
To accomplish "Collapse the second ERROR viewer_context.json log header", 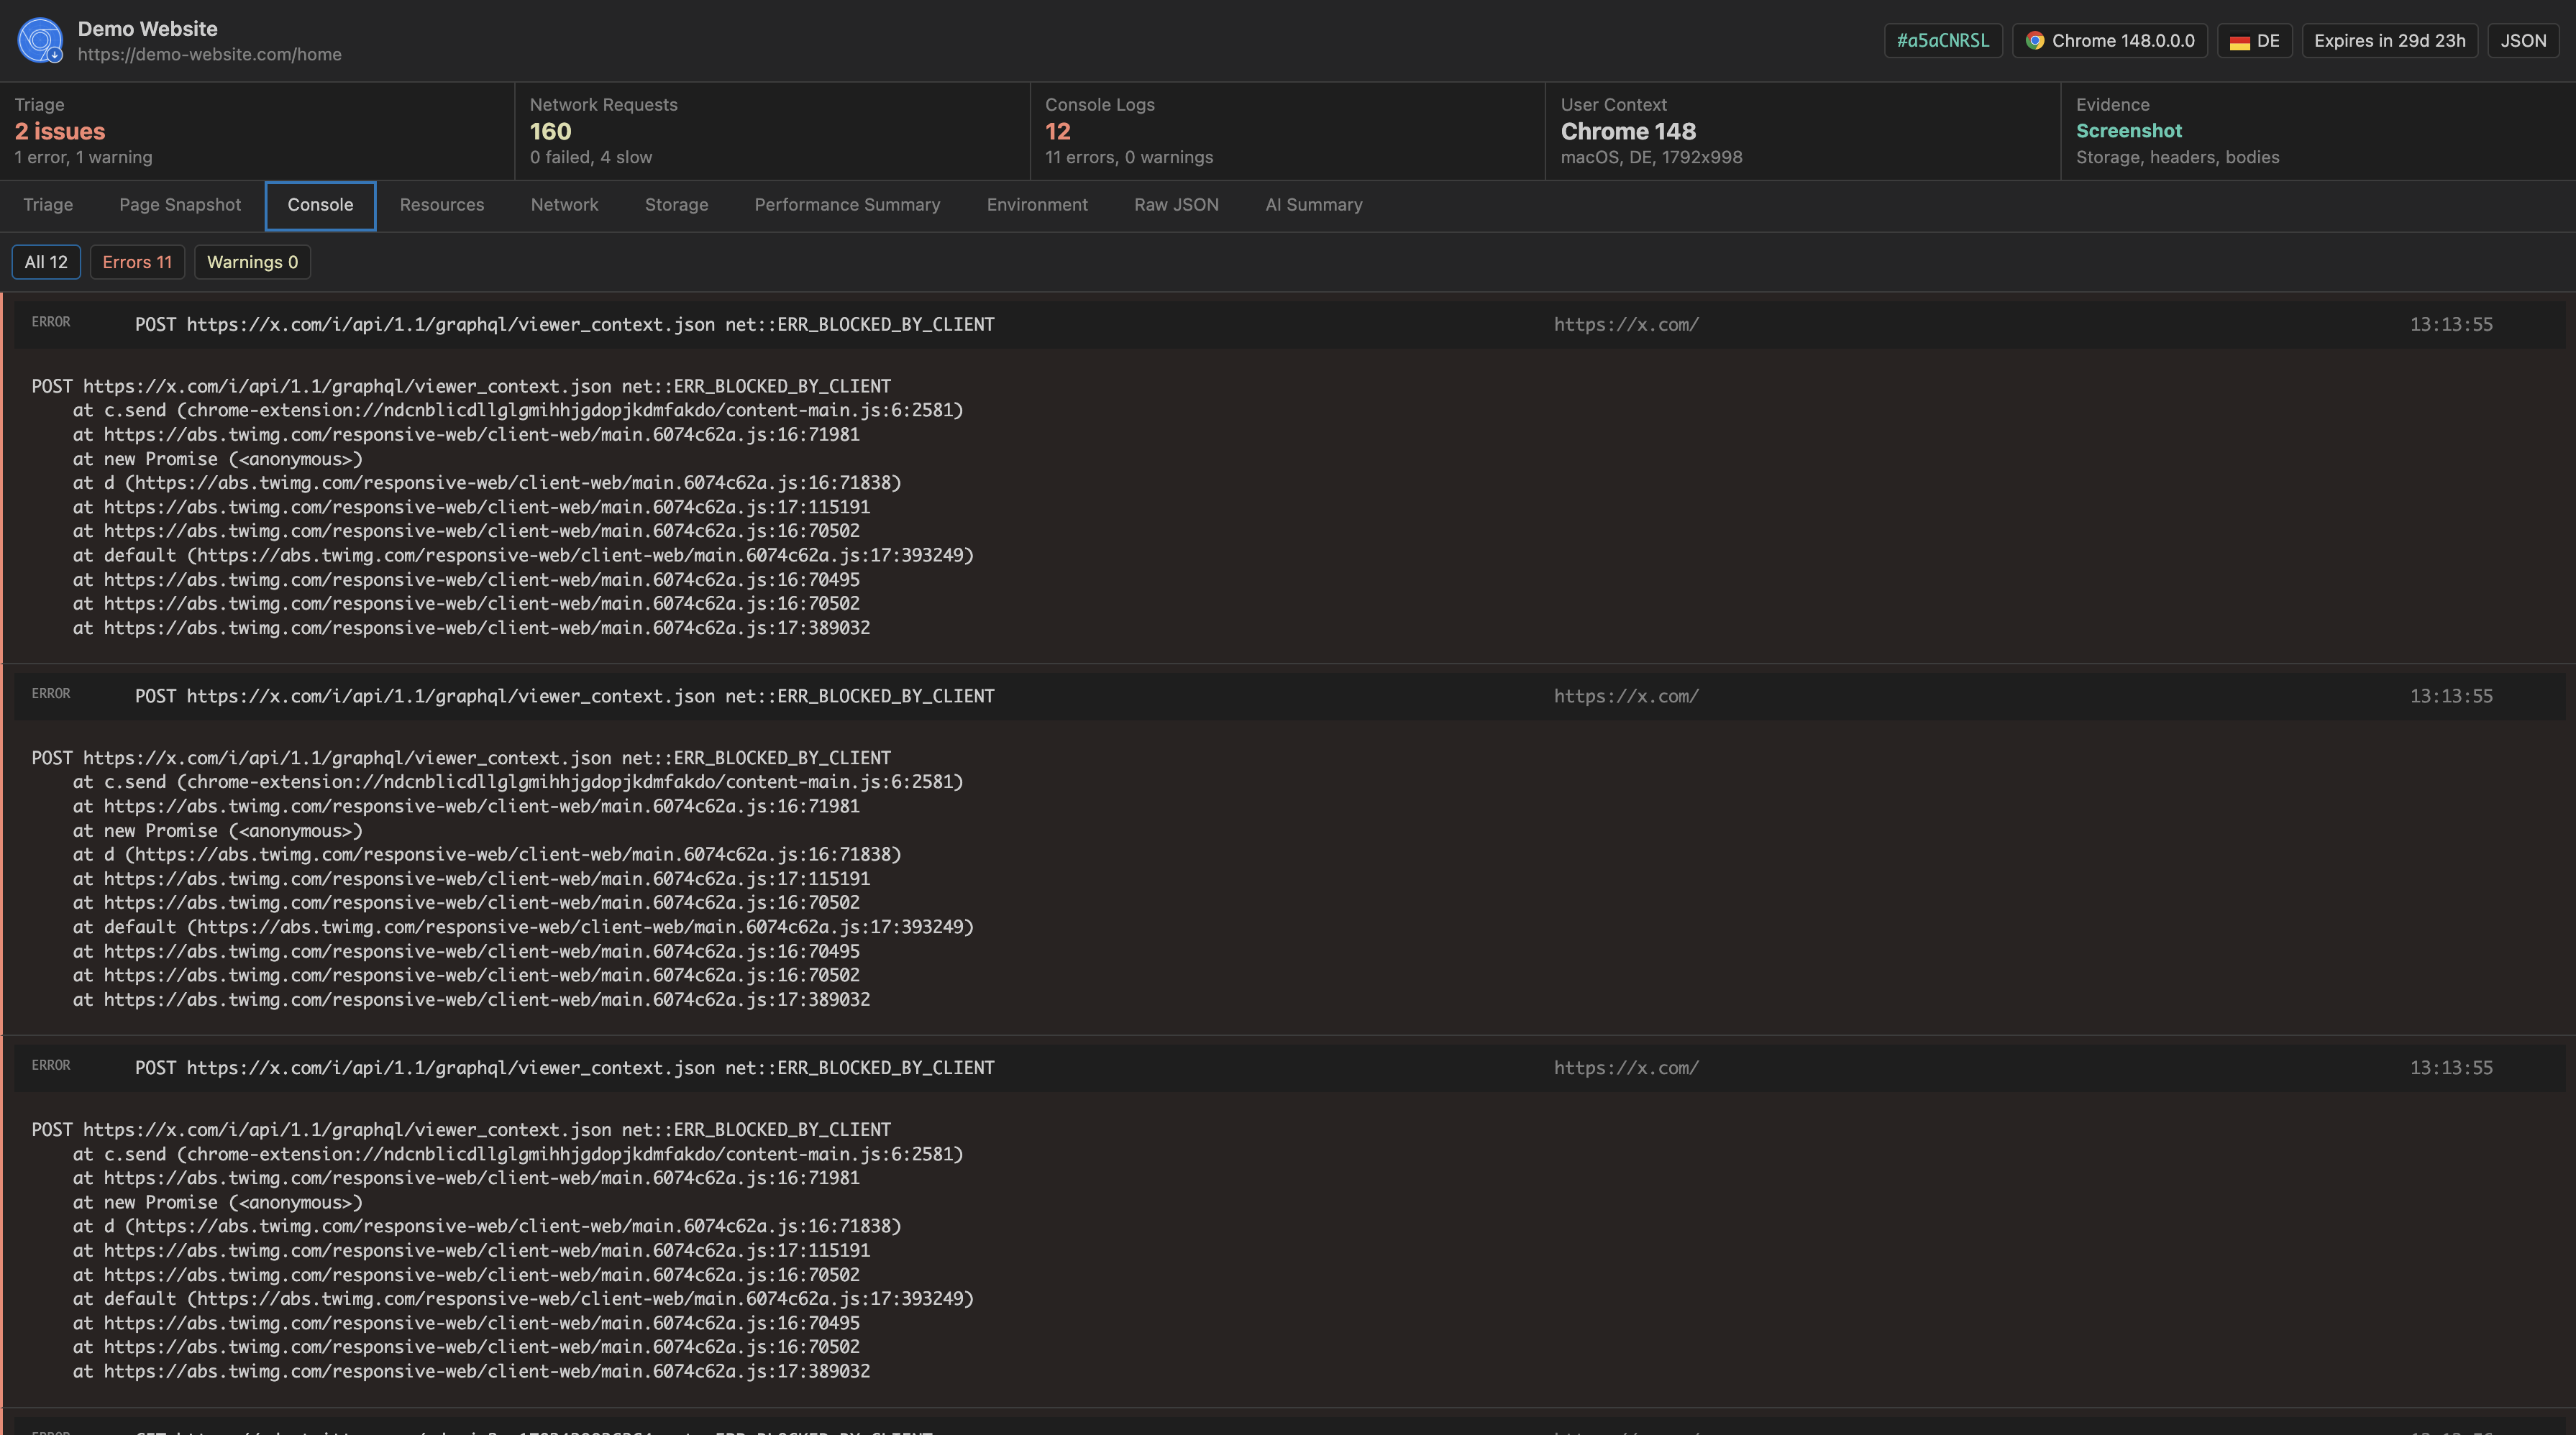I will [1290, 696].
